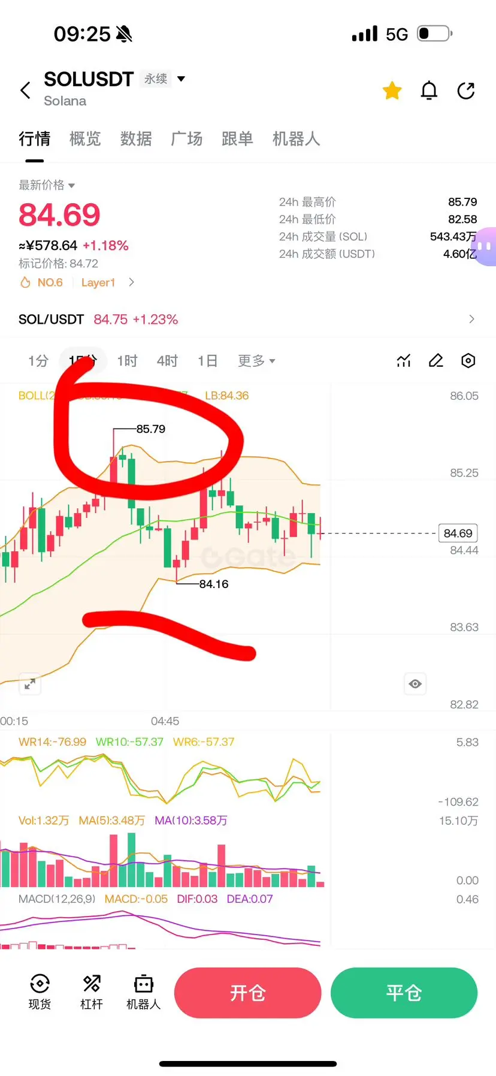Viewport: 496px width, 1076px height.
Task: Select the drawing pencil tool
Action: click(x=436, y=360)
